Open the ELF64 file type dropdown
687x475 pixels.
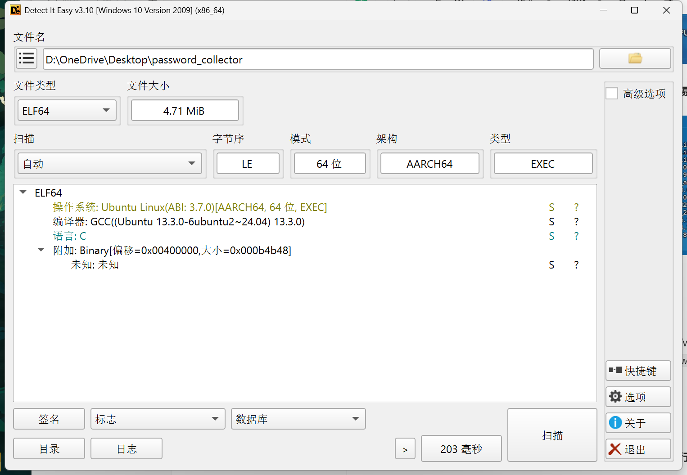(x=67, y=111)
